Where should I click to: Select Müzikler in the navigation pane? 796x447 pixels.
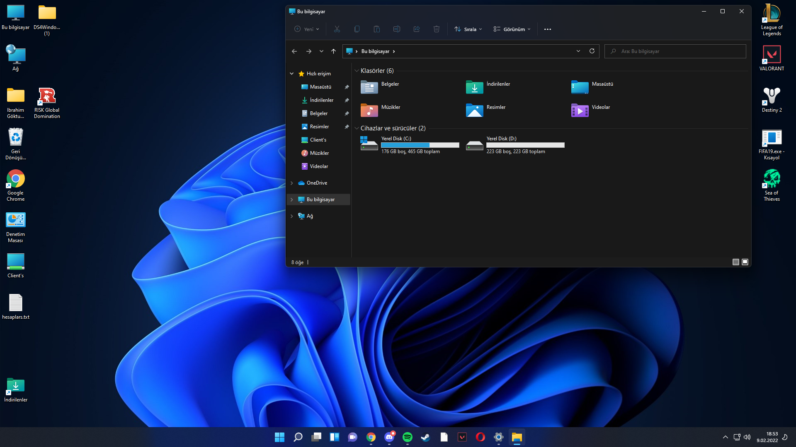click(x=319, y=153)
